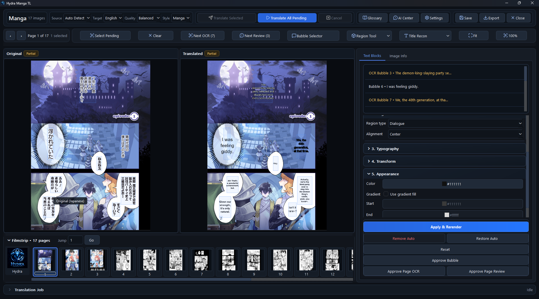Switch to the Image Info tab
The height and width of the screenshot is (299, 539).
[398, 56]
